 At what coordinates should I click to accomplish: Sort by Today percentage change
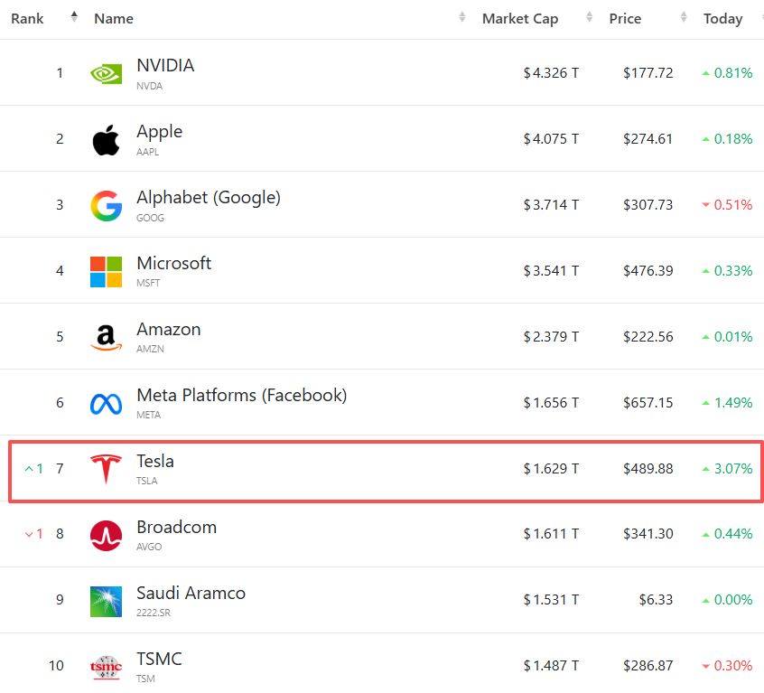722,18
